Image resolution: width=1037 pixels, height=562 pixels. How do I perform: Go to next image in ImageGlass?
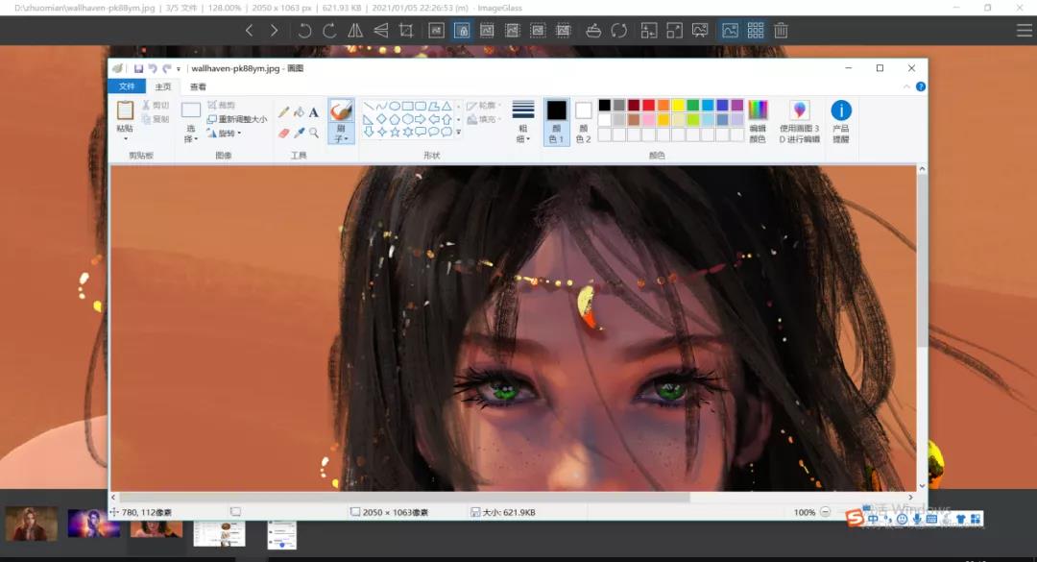(x=274, y=31)
